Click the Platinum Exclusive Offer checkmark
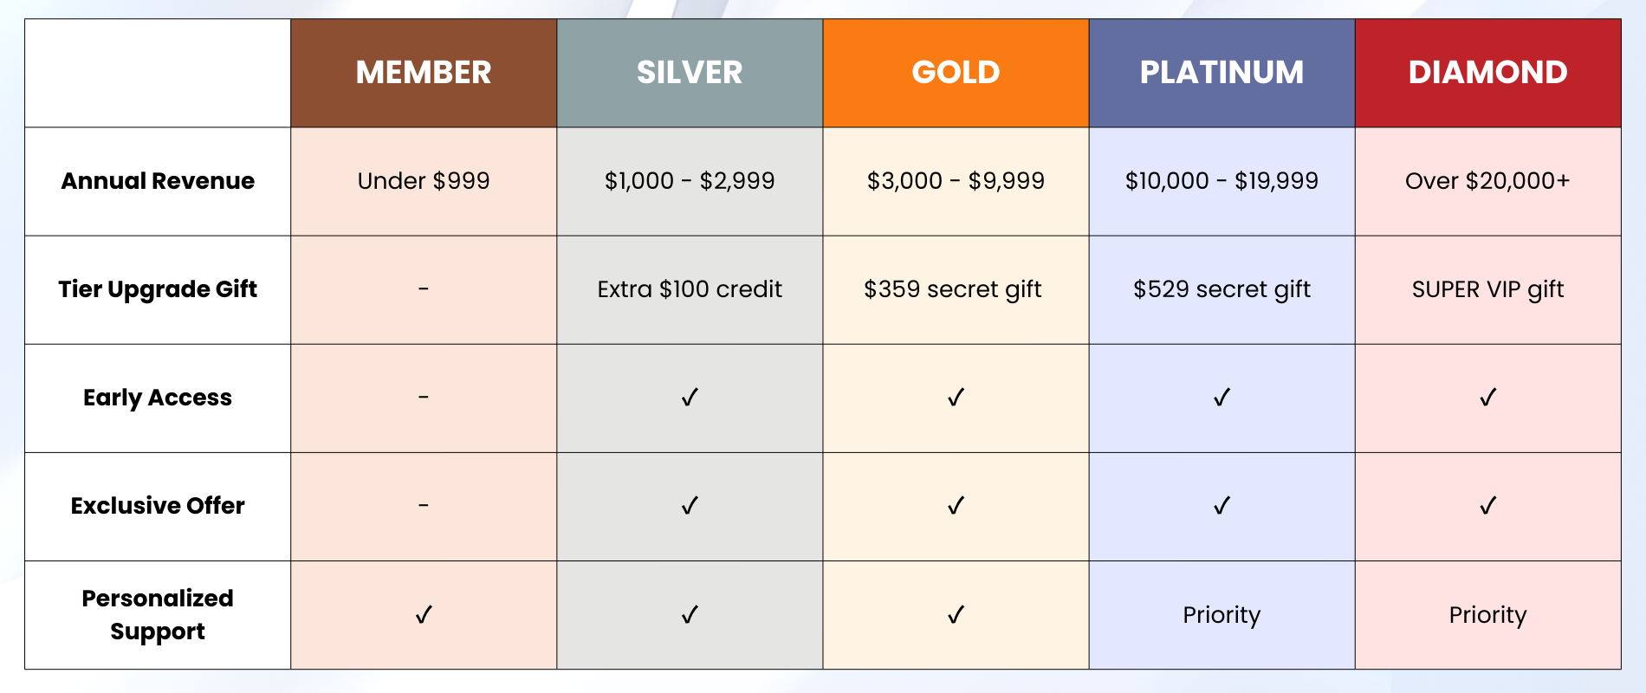This screenshot has height=693, width=1646. [1222, 506]
